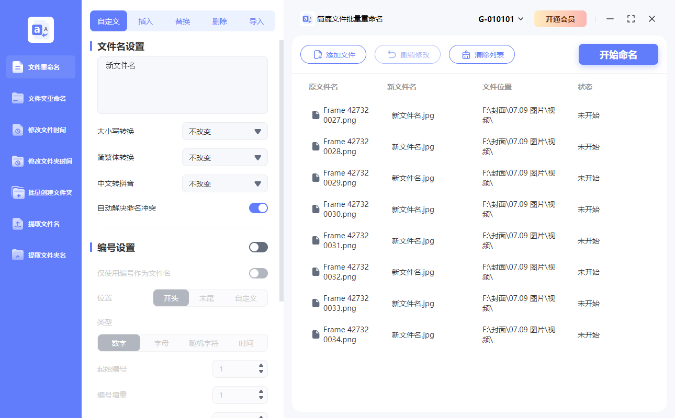The width and height of the screenshot is (675, 418).
Task: Toggle fullscreen with the expand window icon
Action: click(x=631, y=19)
